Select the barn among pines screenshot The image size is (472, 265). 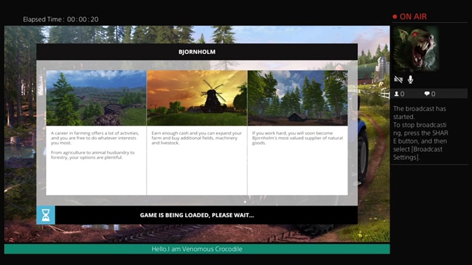click(297, 98)
